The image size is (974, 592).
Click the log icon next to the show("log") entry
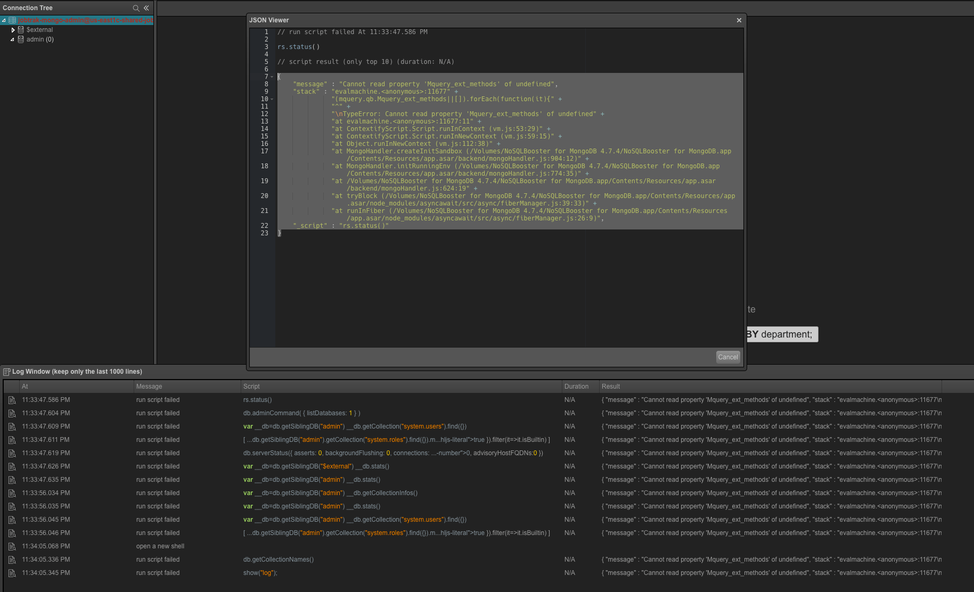pos(12,572)
